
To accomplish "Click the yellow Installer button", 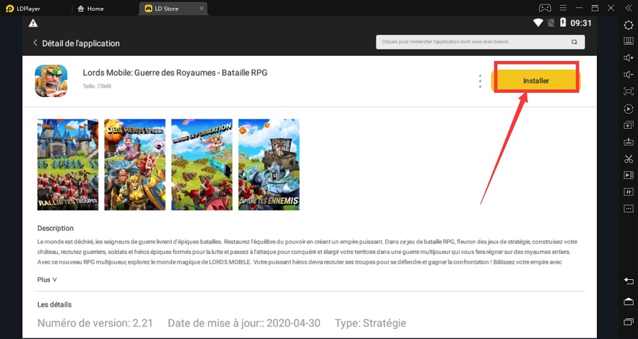I will (x=535, y=81).
